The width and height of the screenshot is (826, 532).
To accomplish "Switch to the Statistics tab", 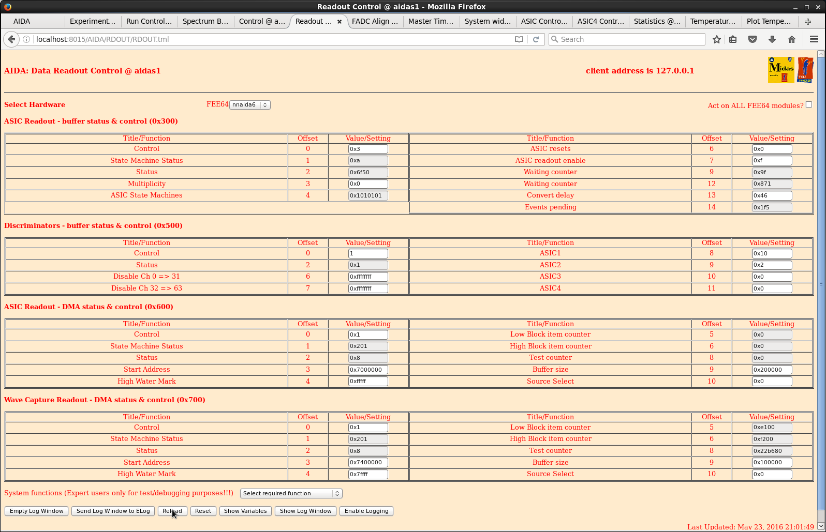I will pos(657,21).
